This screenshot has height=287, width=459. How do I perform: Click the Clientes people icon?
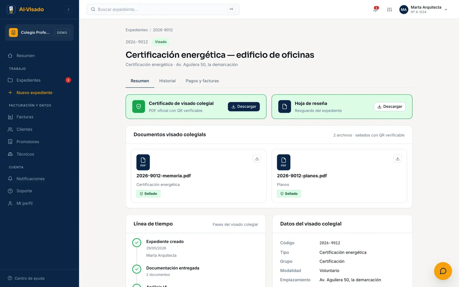click(x=10, y=129)
